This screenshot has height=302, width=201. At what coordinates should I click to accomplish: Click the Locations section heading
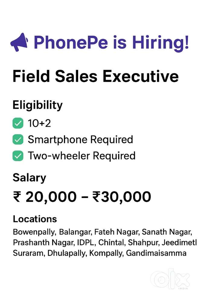35,219
